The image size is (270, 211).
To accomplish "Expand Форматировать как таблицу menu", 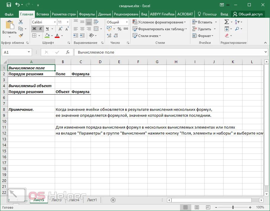I will pos(160,29).
